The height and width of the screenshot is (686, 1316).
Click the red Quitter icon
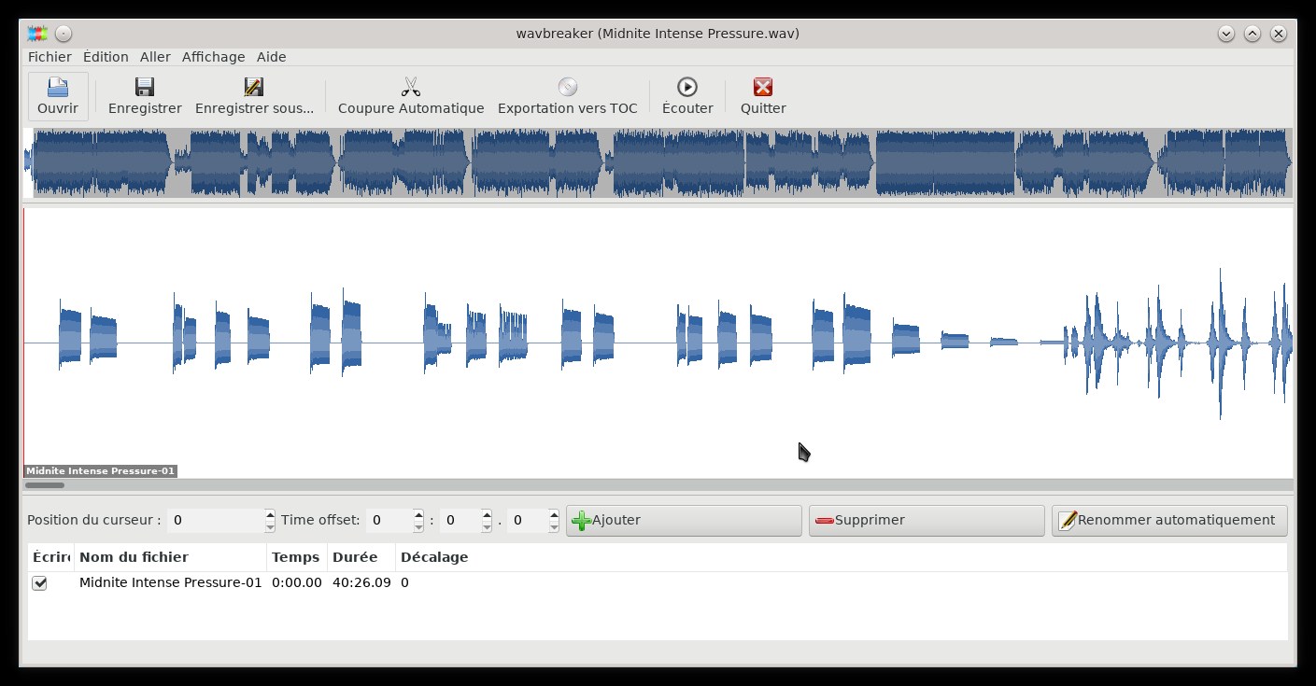point(763,87)
